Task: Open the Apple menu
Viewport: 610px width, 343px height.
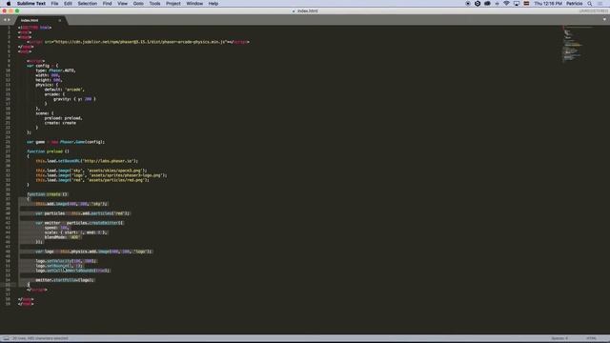Action: [9, 4]
